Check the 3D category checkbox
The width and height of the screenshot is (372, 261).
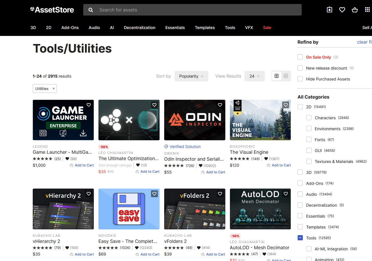[x=300, y=172]
